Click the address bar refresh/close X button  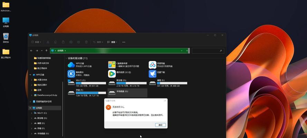[187, 51]
